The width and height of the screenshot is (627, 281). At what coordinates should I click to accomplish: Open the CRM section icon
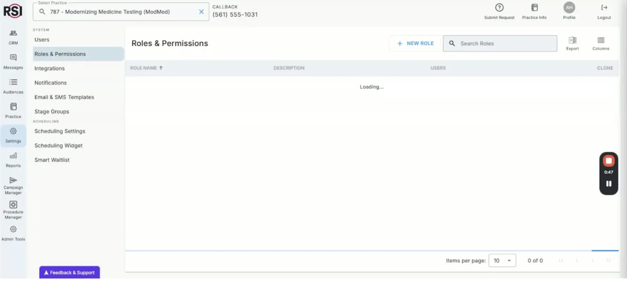13,33
